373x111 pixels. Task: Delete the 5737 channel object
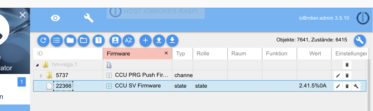(x=347, y=75)
